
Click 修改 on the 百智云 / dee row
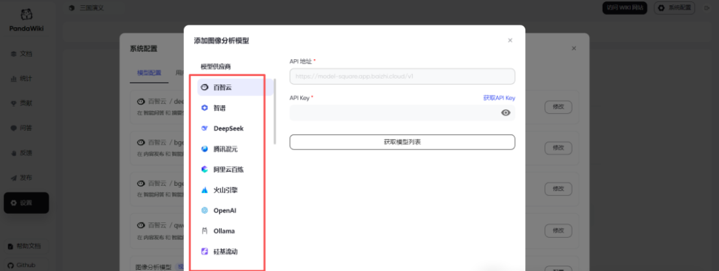tap(558, 107)
